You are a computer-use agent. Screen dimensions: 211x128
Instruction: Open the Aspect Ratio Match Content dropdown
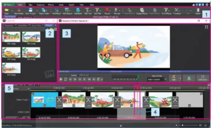point(157,79)
